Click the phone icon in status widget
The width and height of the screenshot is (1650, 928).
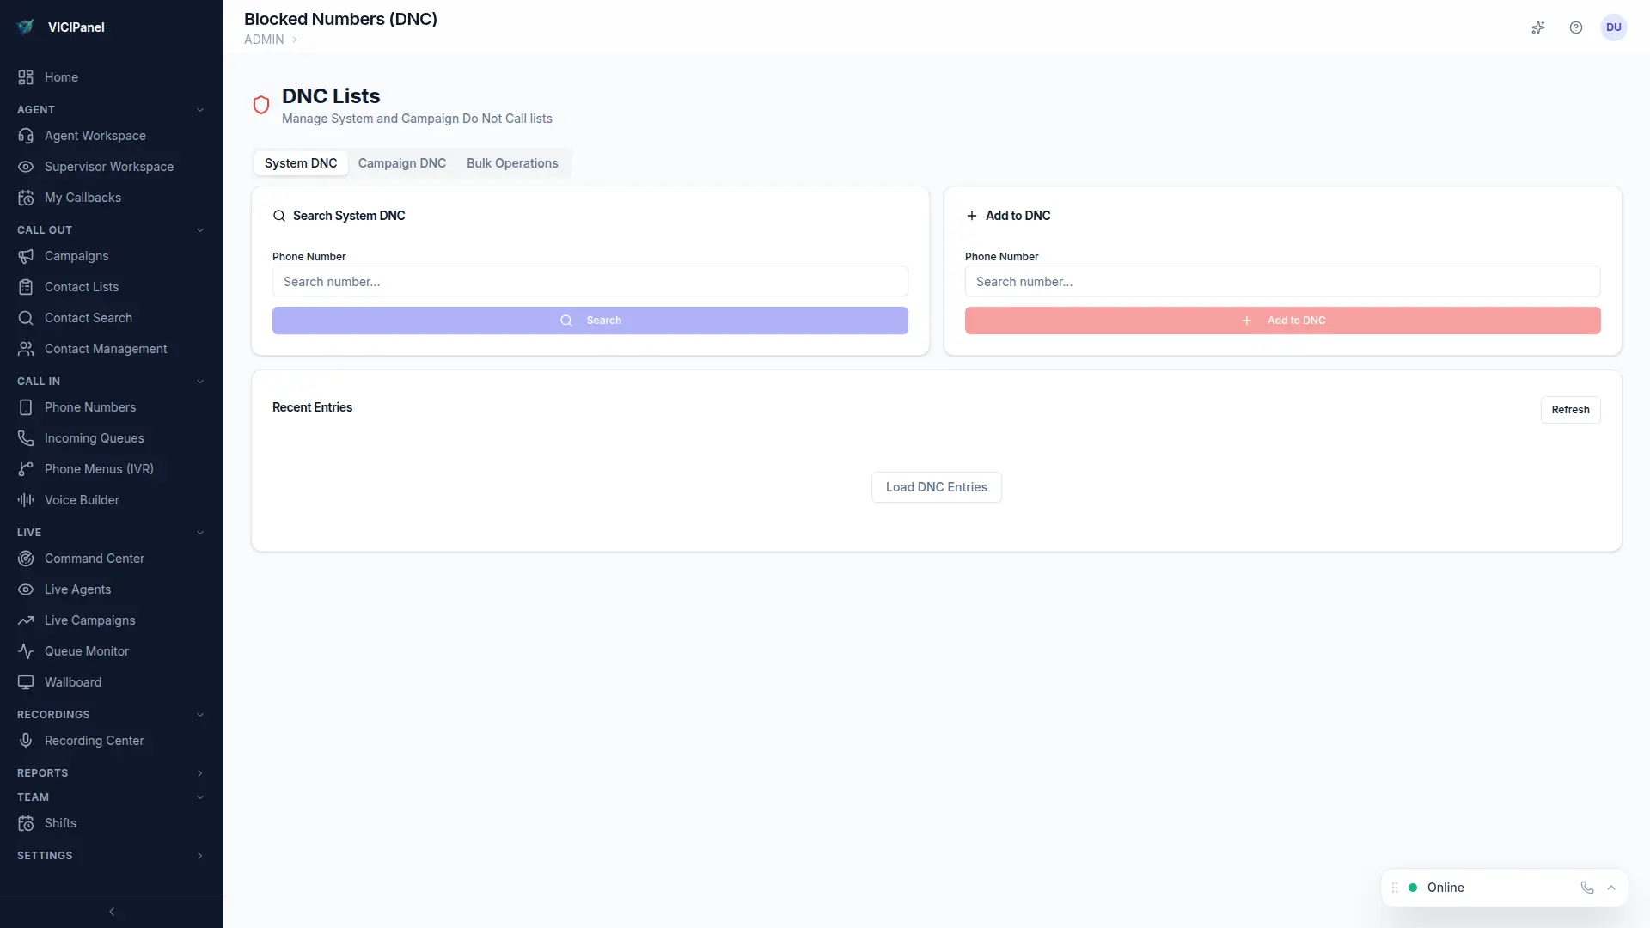tap(1587, 888)
